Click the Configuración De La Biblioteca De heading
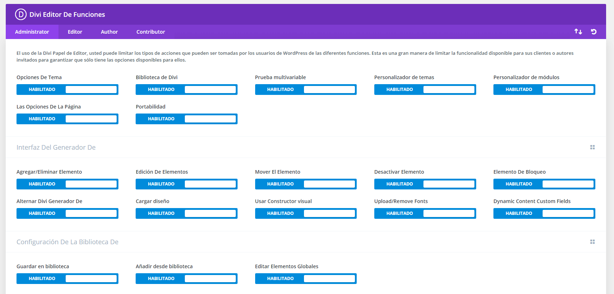 (67, 242)
